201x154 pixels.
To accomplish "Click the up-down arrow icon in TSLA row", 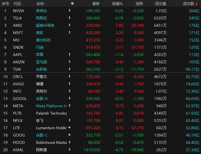I will pyautogui.click(x=70, y=18).
